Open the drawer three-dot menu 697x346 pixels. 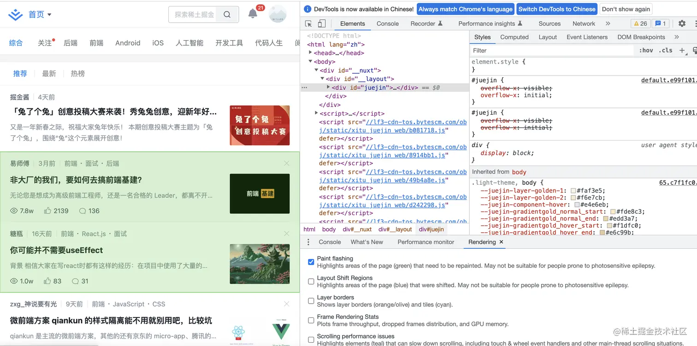point(308,242)
